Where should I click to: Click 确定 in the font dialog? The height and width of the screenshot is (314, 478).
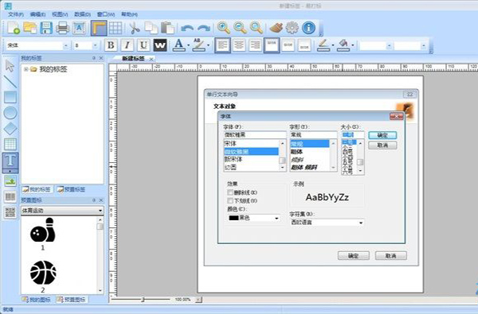pyautogui.click(x=382, y=135)
